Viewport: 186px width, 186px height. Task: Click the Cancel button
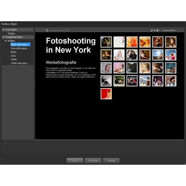111,160
